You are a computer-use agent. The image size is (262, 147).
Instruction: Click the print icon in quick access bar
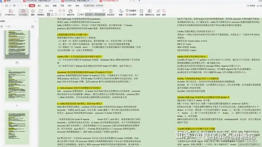[14, 5]
